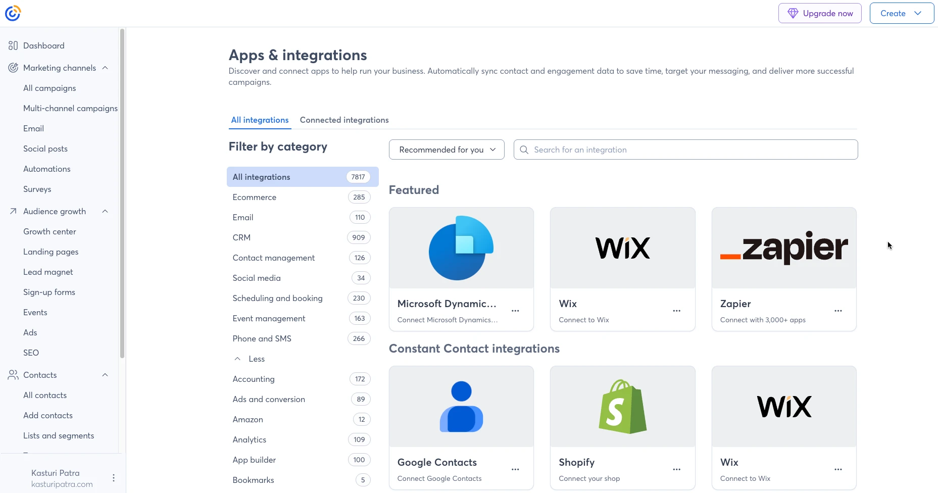Screen dimensions: 938x493
Task: Click the diamond icon on Upgrade now
Action: point(793,13)
